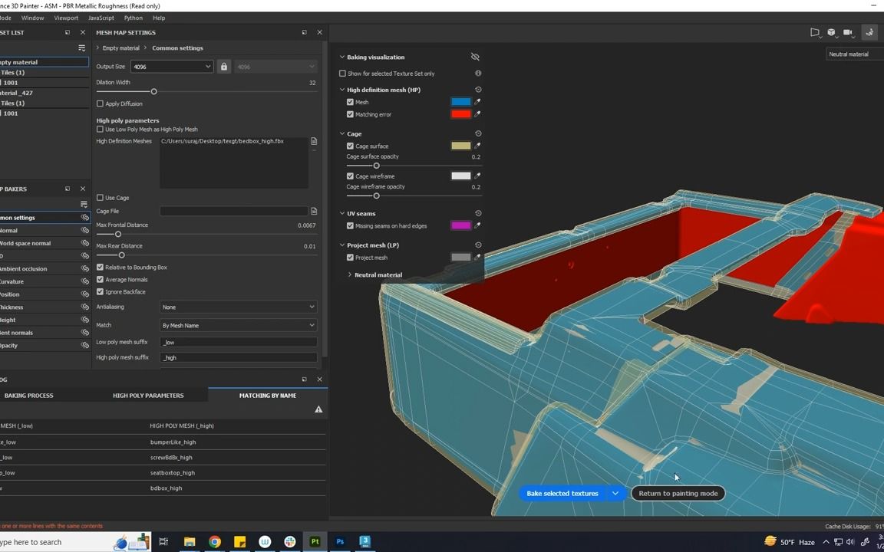Open the Output Size 4096 dropdown
Image resolution: width=884 pixels, height=552 pixels.
click(171, 67)
